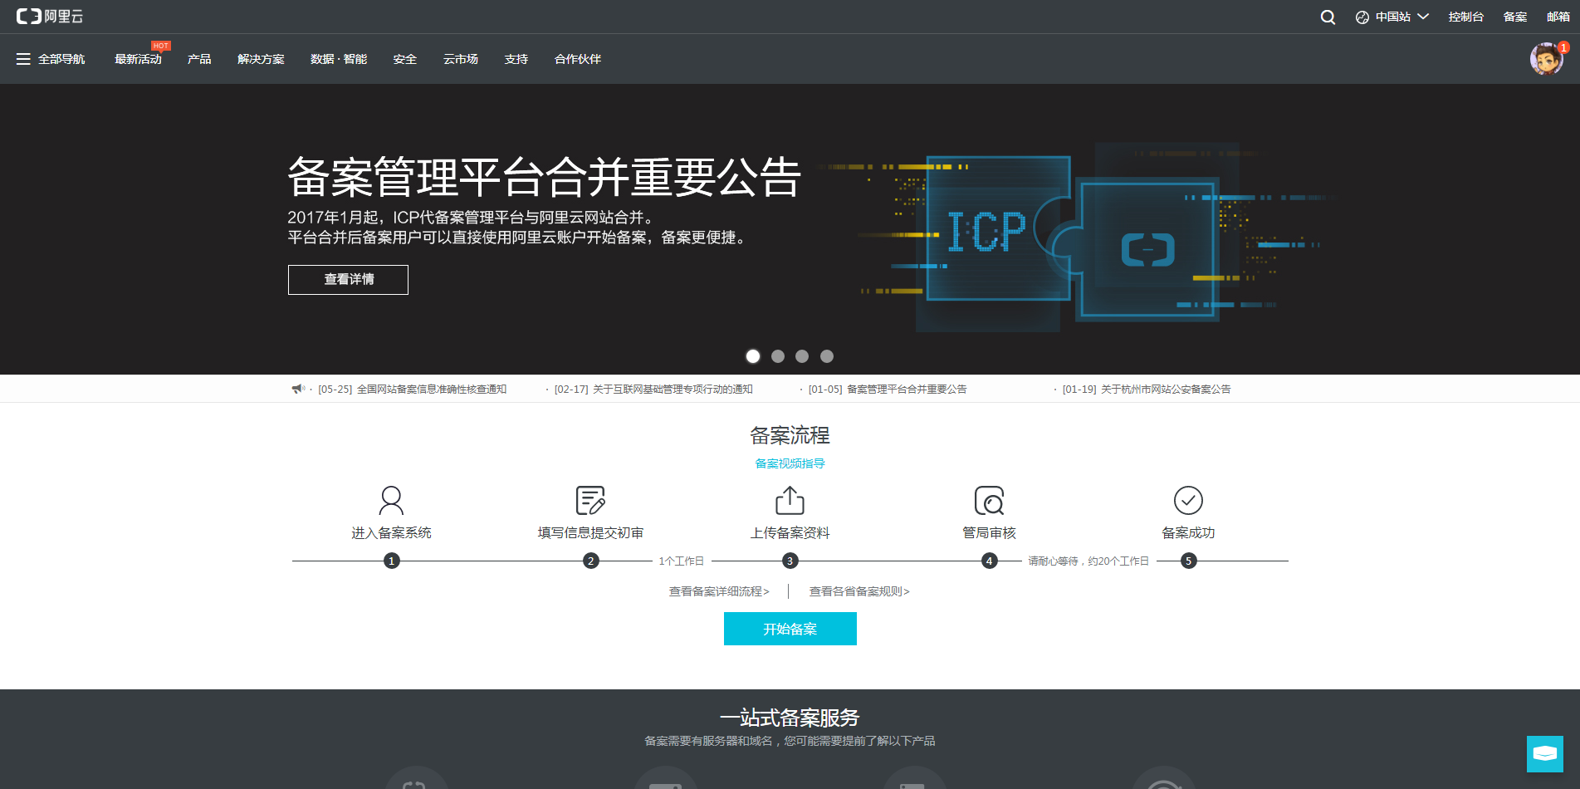Click the 填写信息提交初审 form icon
This screenshot has width=1580, height=789.
(x=590, y=501)
